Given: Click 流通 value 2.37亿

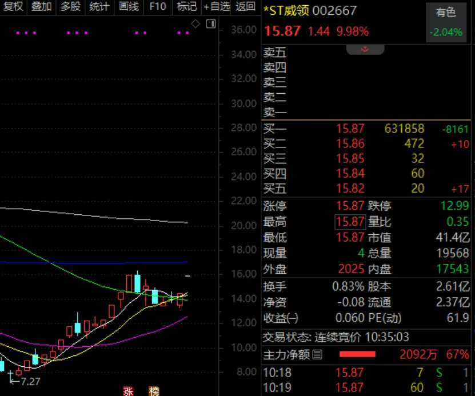Looking at the screenshot, I should (453, 302).
